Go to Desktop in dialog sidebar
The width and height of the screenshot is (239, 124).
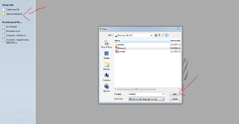coord(107,55)
